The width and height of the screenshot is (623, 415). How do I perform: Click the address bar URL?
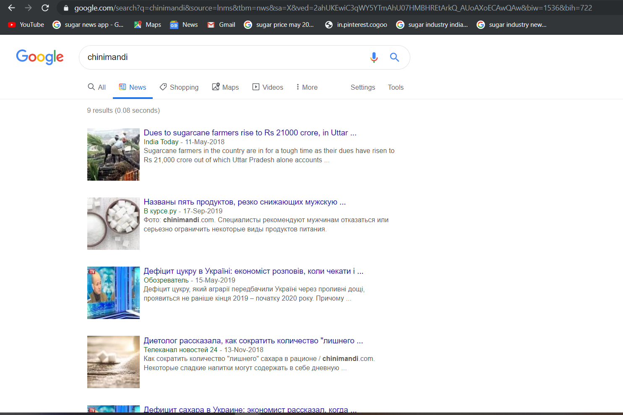click(333, 8)
